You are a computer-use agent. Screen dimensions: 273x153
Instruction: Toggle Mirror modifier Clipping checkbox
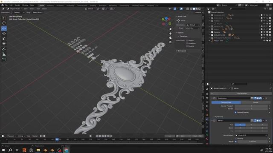click(235, 139)
